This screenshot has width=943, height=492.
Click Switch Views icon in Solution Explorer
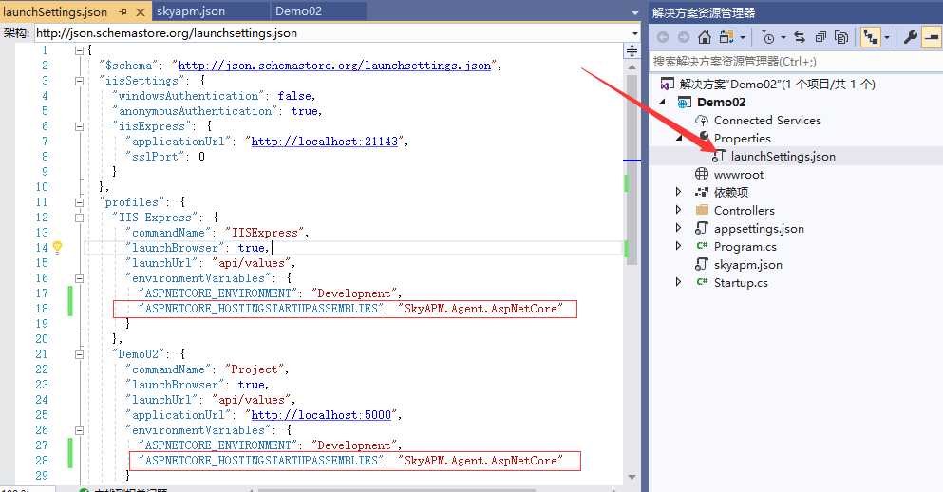[x=726, y=37]
